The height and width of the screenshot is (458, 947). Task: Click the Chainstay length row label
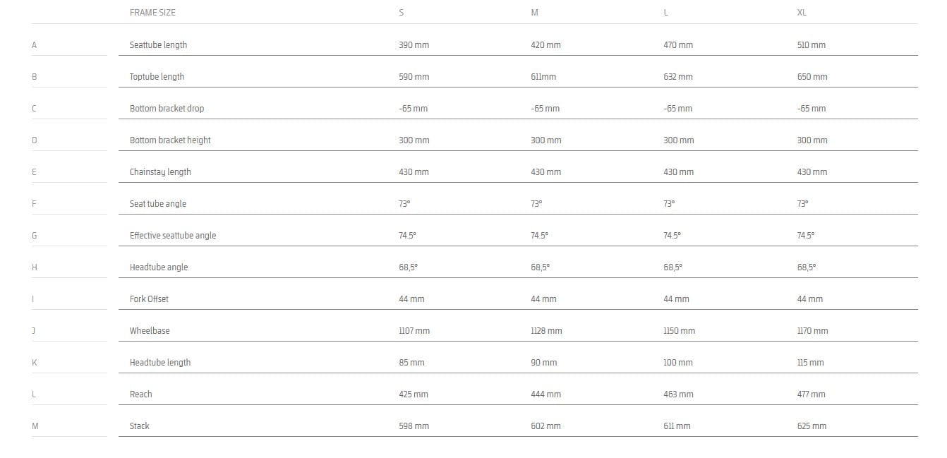pyautogui.click(x=160, y=171)
